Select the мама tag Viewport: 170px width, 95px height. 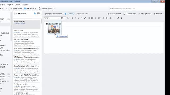71,13
